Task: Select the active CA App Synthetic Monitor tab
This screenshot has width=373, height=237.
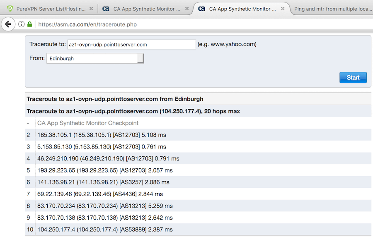Action: click(x=240, y=9)
